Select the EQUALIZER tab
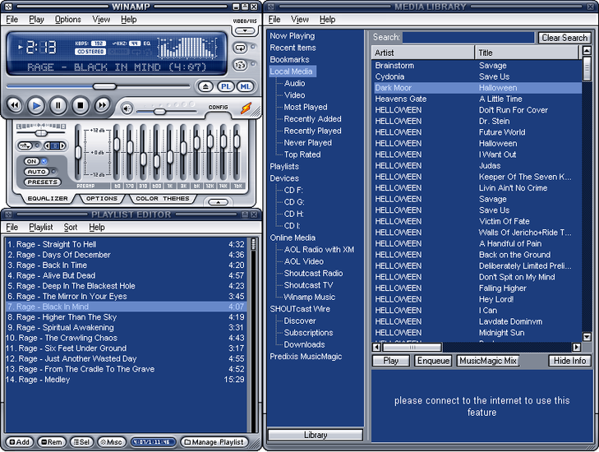 pyautogui.click(x=48, y=198)
